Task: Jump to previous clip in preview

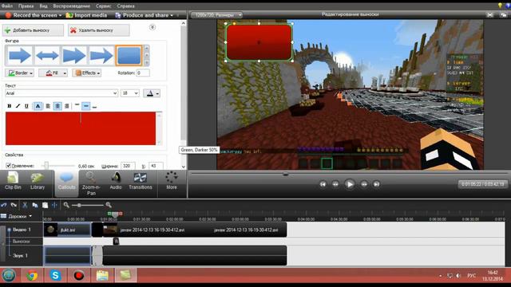Action: [x=323, y=184]
